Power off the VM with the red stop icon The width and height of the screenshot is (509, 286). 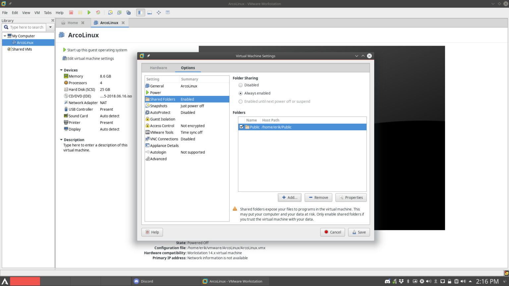(x=71, y=12)
